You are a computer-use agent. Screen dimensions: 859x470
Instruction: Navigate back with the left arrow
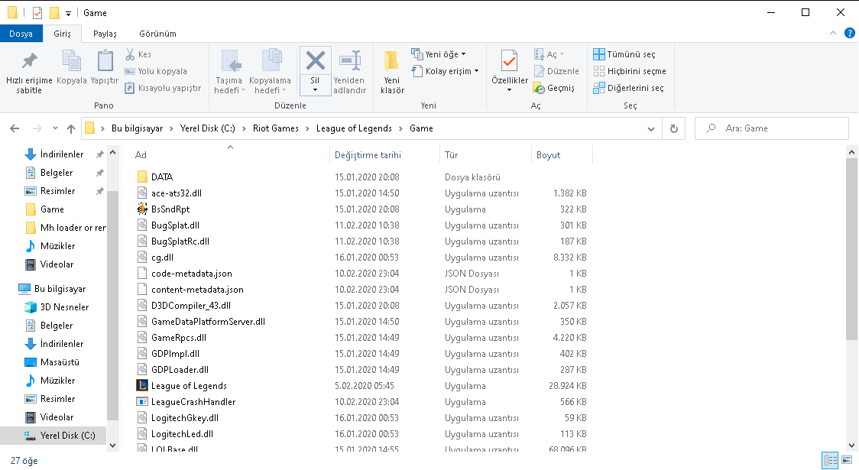(15, 128)
